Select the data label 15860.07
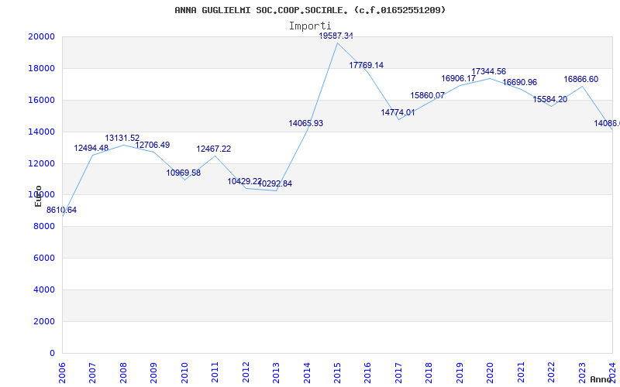Image resolution: width=620 pixels, height=387 pixels. tap(428, 95)
